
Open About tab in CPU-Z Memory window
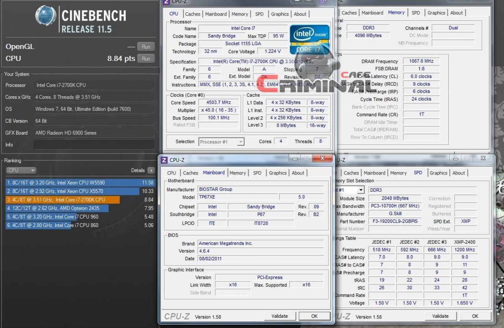point(457,13)
